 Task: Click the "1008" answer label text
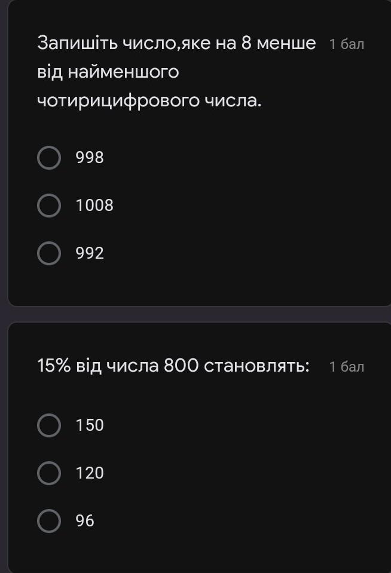point(94,206)
